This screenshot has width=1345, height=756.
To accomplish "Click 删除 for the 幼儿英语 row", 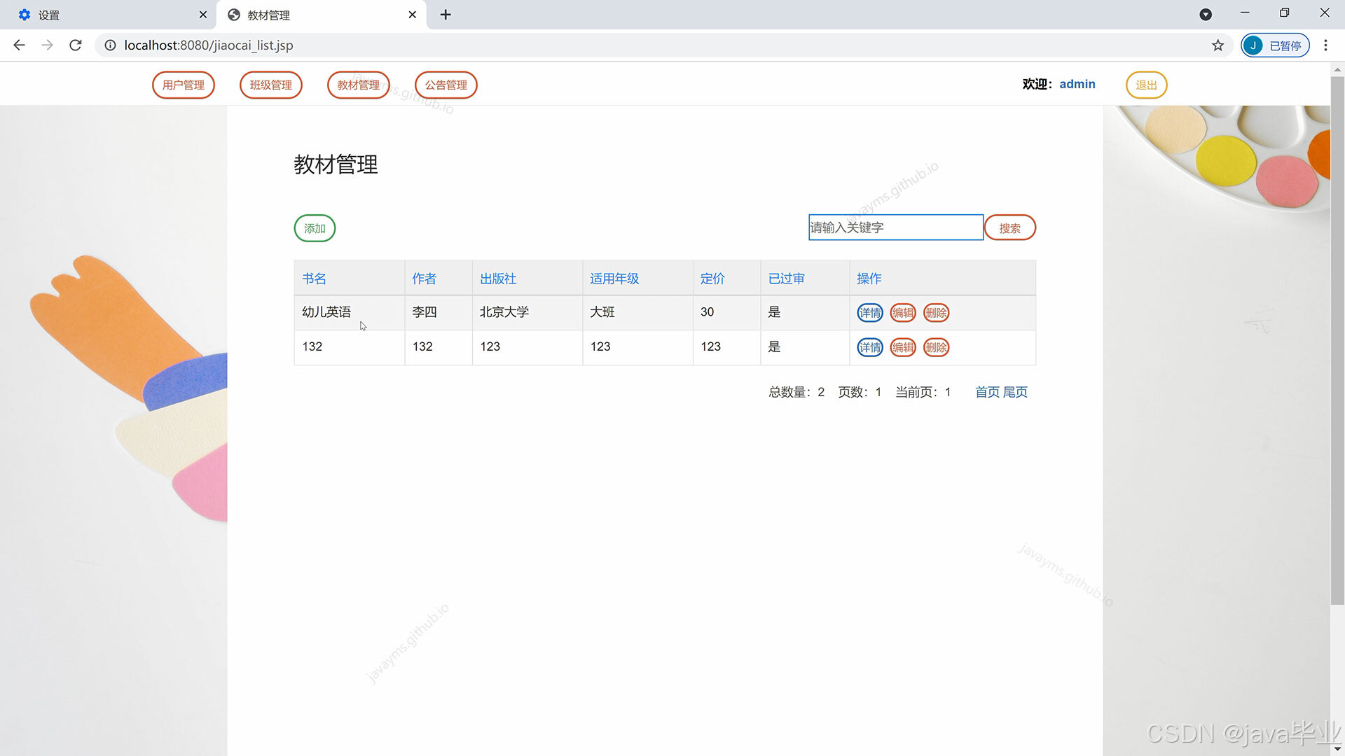I will (x=936, y=313).
